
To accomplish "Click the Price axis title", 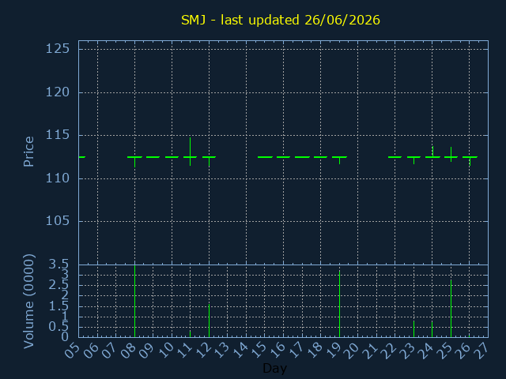I will [28, 152].
